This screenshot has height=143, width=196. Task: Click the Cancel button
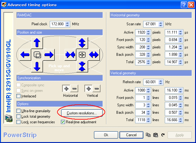pos(131,135)
